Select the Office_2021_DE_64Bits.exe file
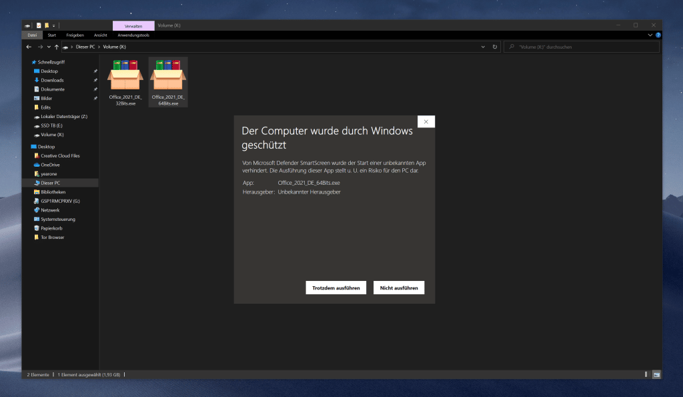Image resolution: width=683 pixels, height=397 pixels. click(168, 82)
